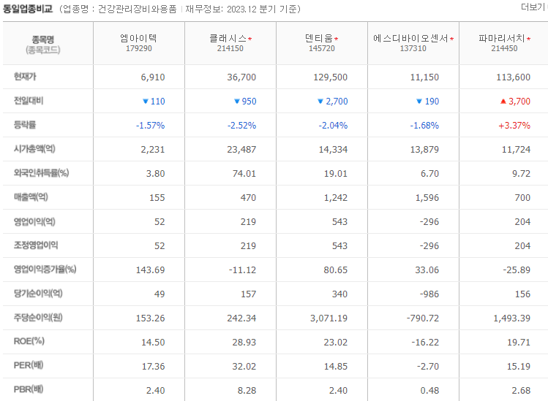
Task: Click the change rate -2.52%
Action: tap(242, 126)
